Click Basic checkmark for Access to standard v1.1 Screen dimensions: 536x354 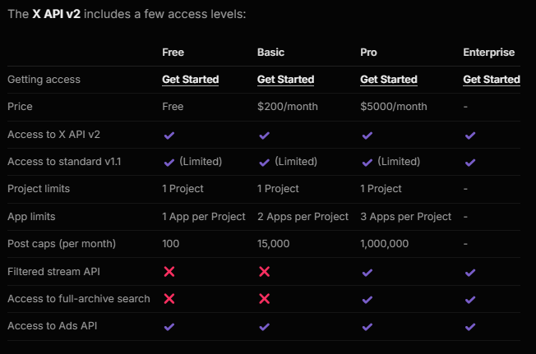point(264,163)
